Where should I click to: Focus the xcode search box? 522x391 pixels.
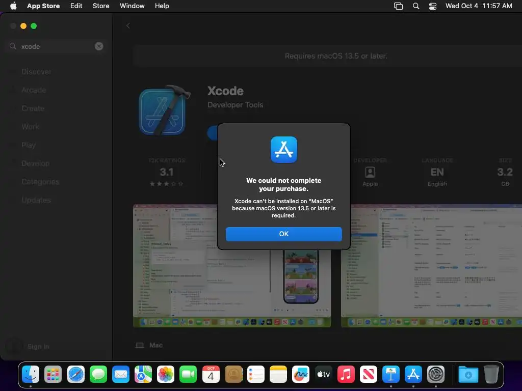pyautogui.click(x=56, y=46)
